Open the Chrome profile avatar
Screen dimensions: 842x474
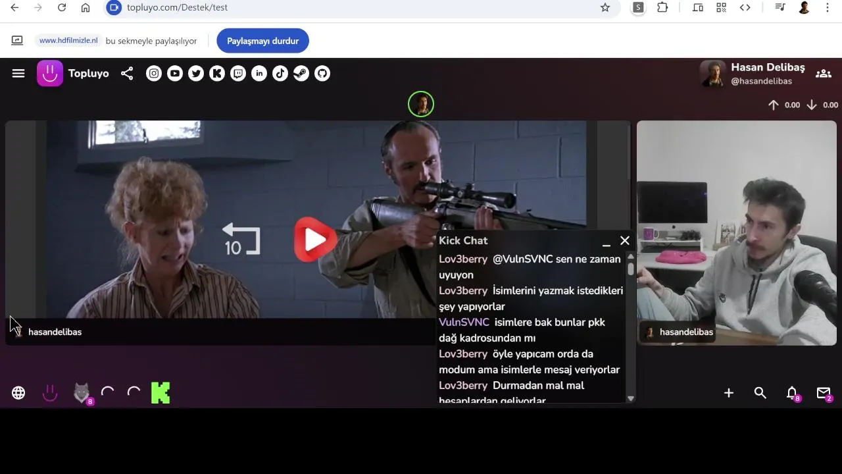(x=804, y=7)
